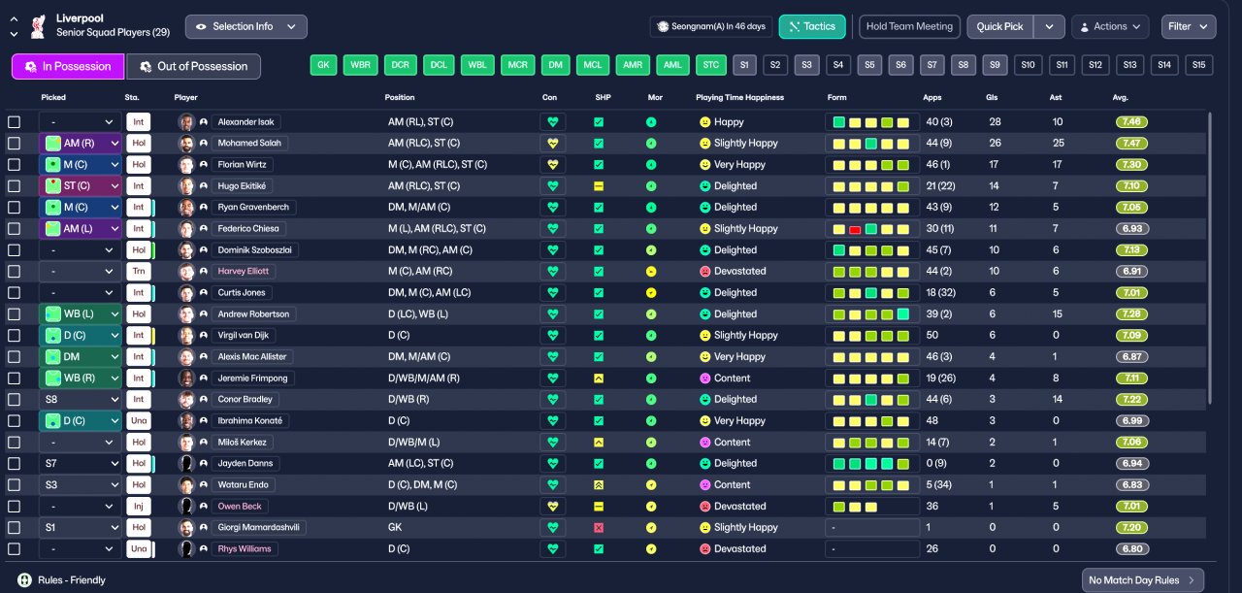Open Andrew Robertson's WB (L) position dropdown

click(x=81, y=314)
